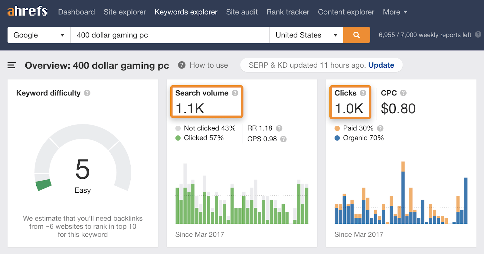484x254 pixels.
Task: Click the 1.0K clicks value
Action: (x=349, y=109)
